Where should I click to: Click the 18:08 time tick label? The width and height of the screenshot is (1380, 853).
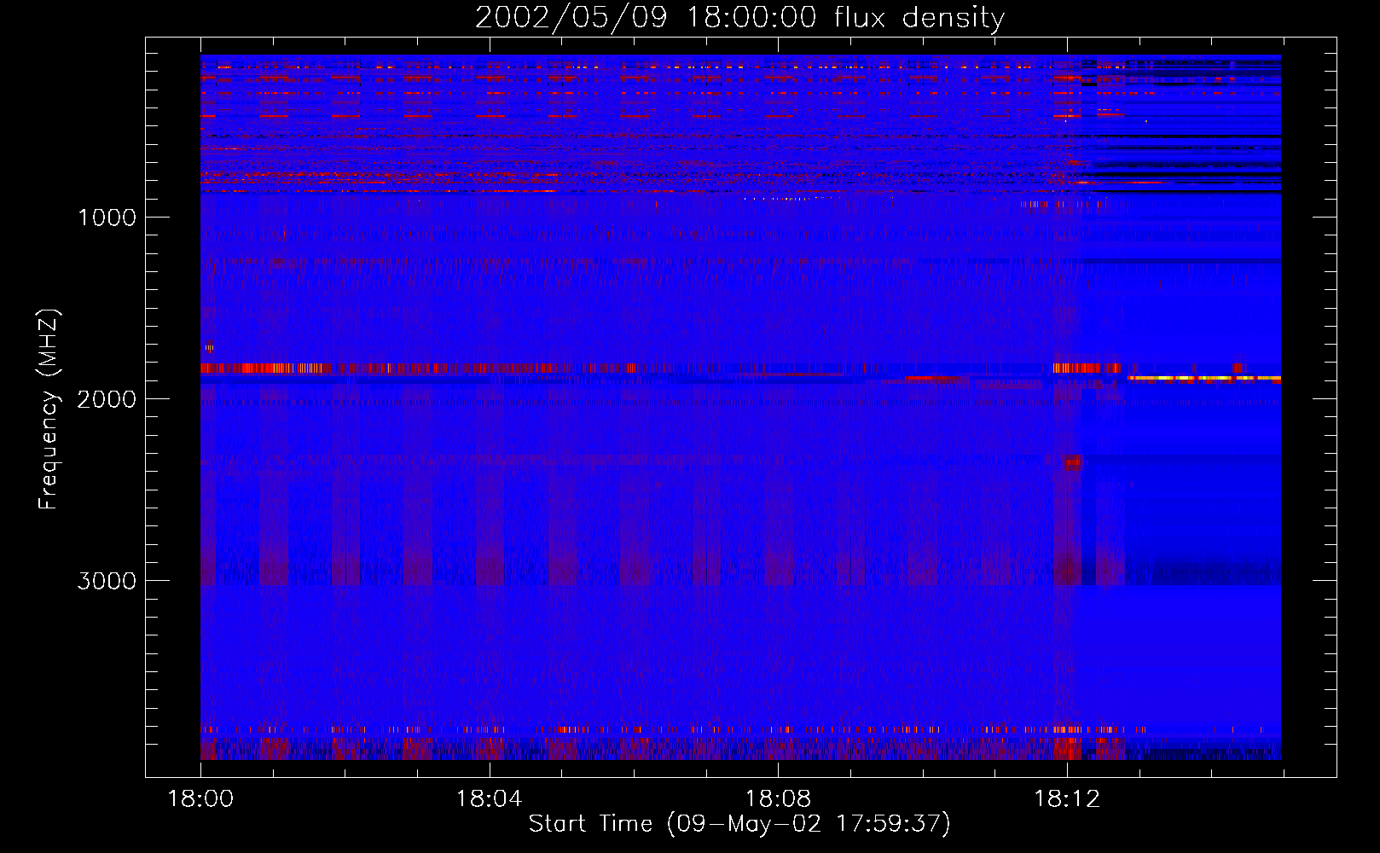[x=778, y=799]
